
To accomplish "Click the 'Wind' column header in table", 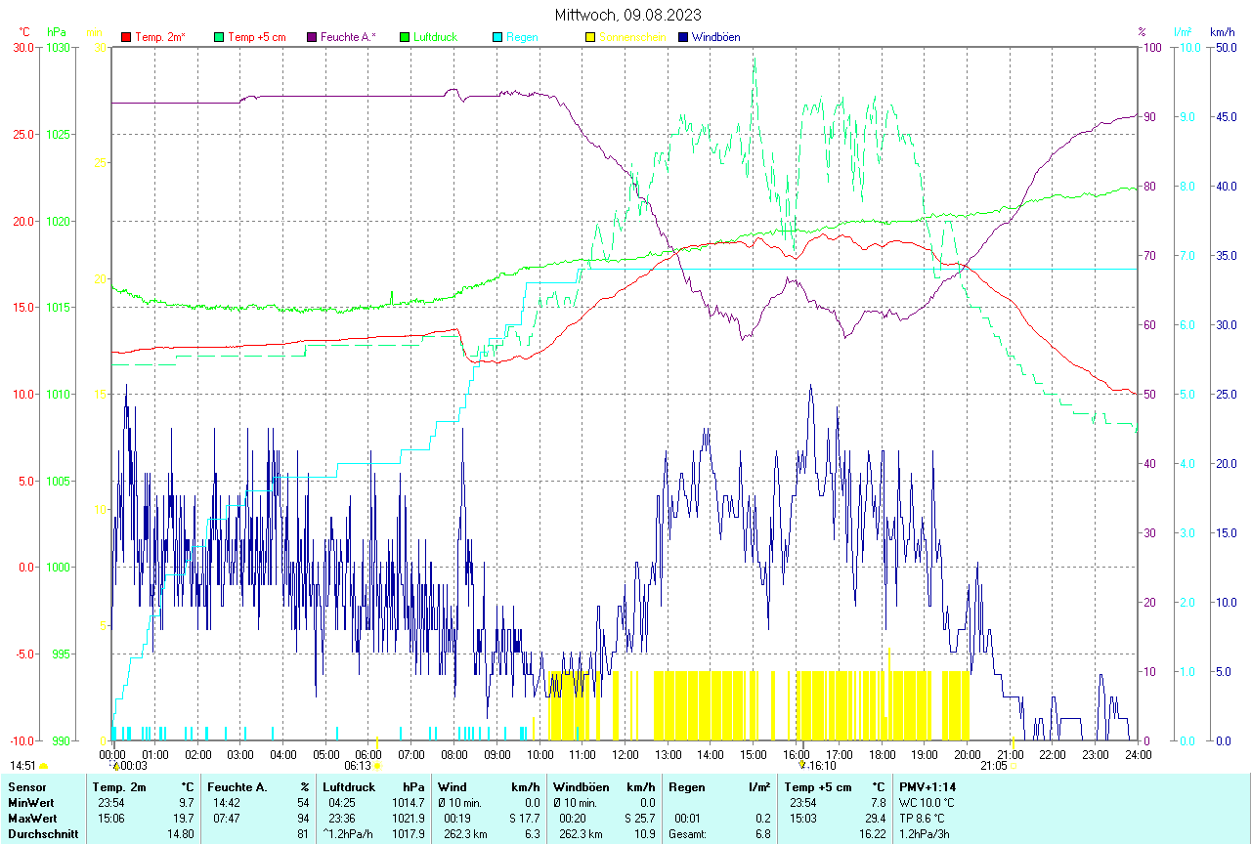I will (x=453, y=786).
